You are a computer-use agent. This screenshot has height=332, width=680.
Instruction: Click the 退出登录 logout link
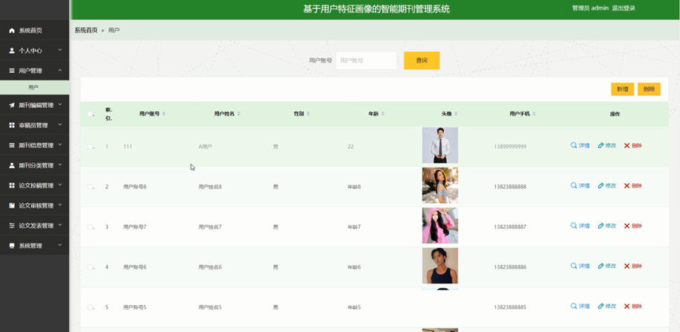coord(623,8)
